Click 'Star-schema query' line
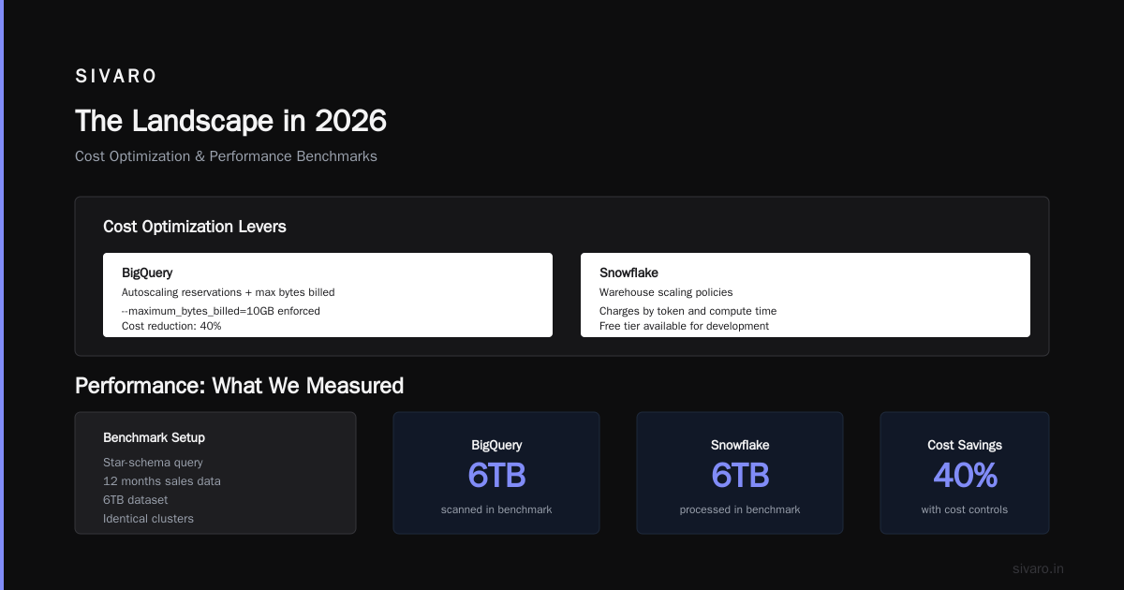This screenshot has height=590, width=1124. pyautogui.click(x=153, y=463)
